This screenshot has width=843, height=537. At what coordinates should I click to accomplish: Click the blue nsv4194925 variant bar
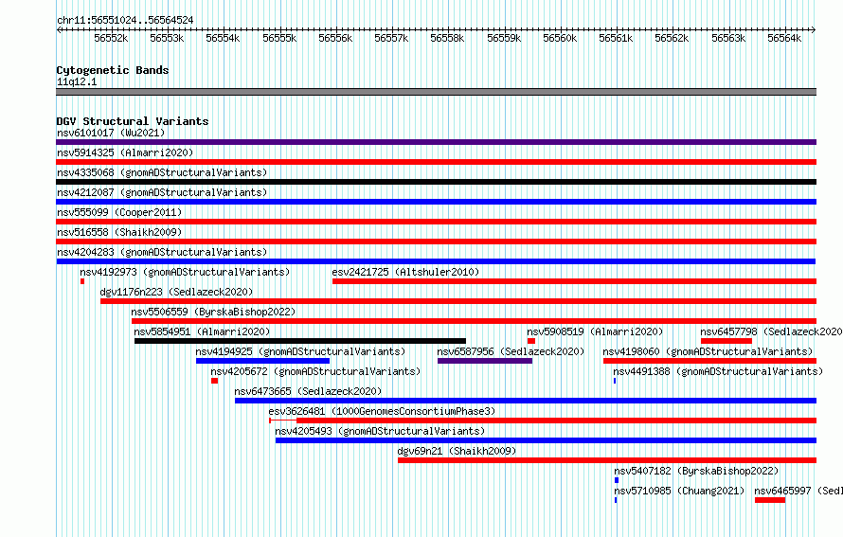[x=263, y=361]
